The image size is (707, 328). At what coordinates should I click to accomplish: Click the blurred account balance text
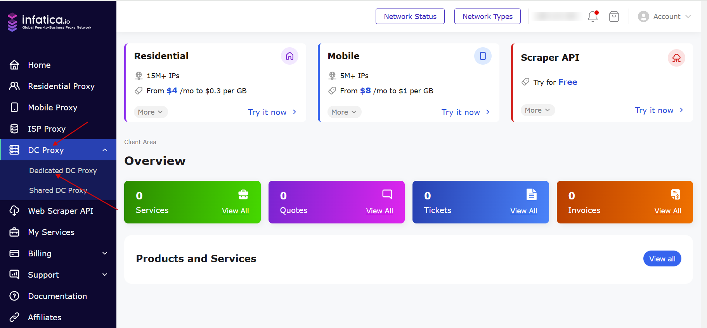point(556,16)
